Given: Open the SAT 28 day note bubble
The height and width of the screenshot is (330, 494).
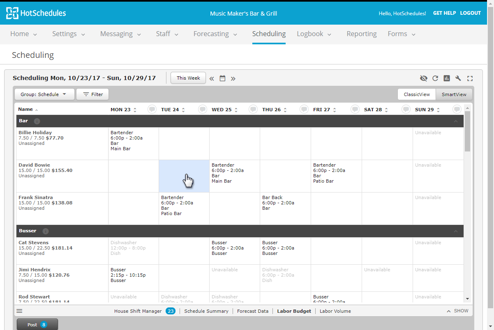Looking at the screenshot, I should click(406, 109).
